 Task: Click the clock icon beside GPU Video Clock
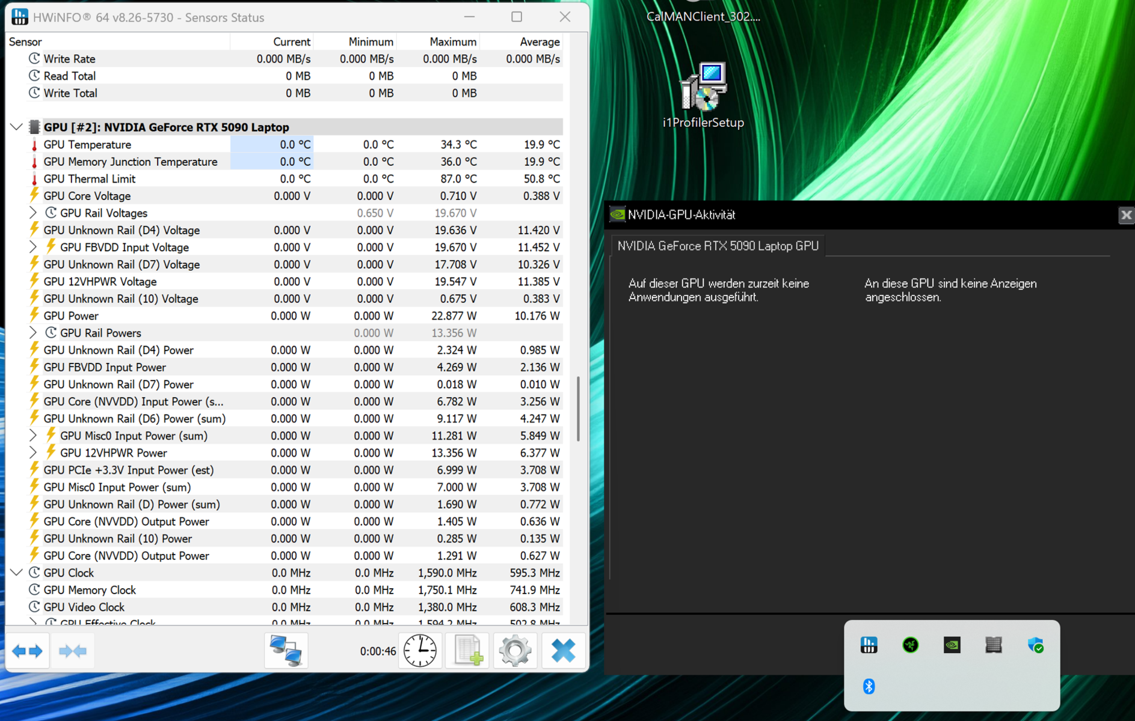click(34, 607)
